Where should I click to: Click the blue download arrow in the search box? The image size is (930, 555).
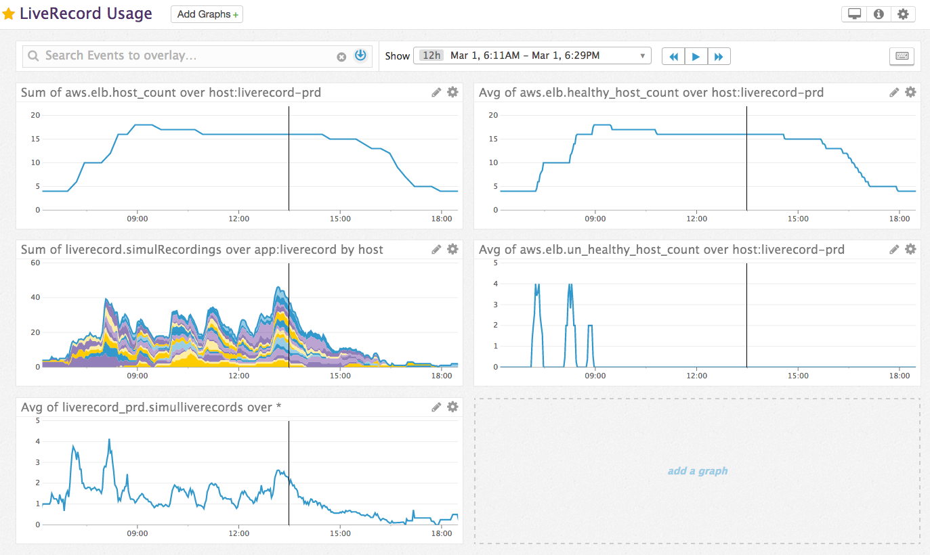tap(360, 56)
